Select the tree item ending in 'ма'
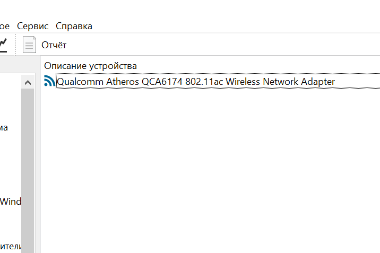Screen dimensions: 380x253 [x=4, y=128]
